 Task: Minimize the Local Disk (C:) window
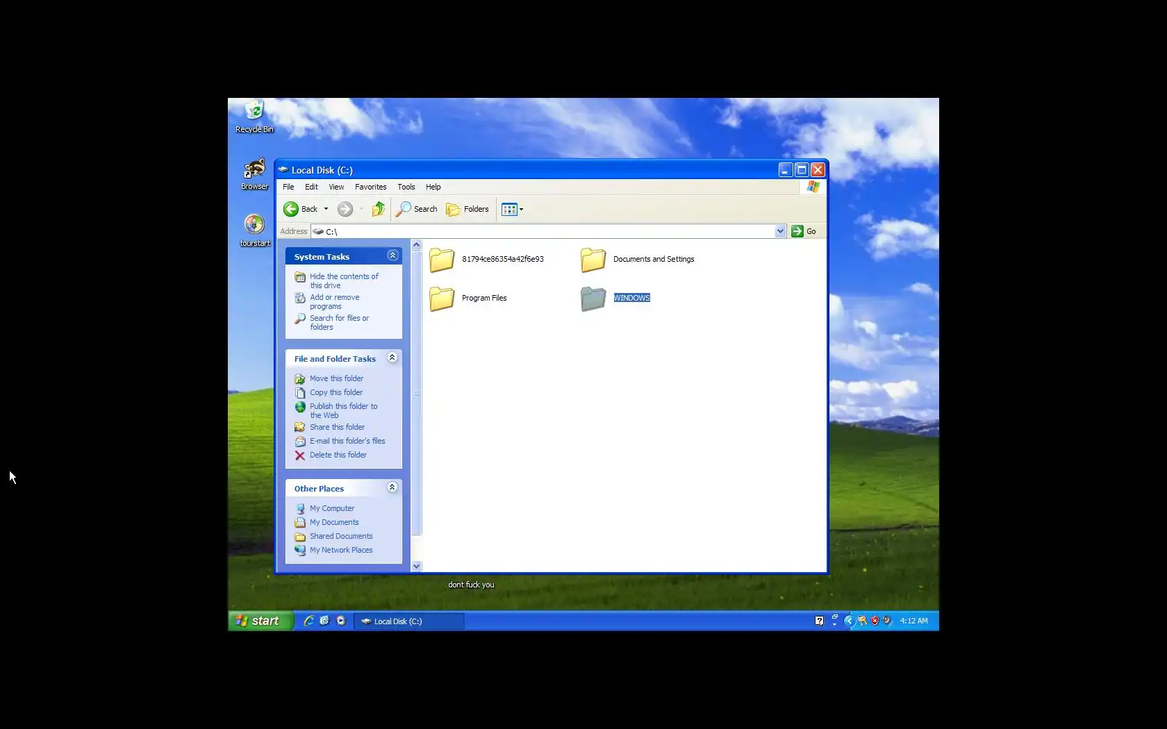coord(786,170)
